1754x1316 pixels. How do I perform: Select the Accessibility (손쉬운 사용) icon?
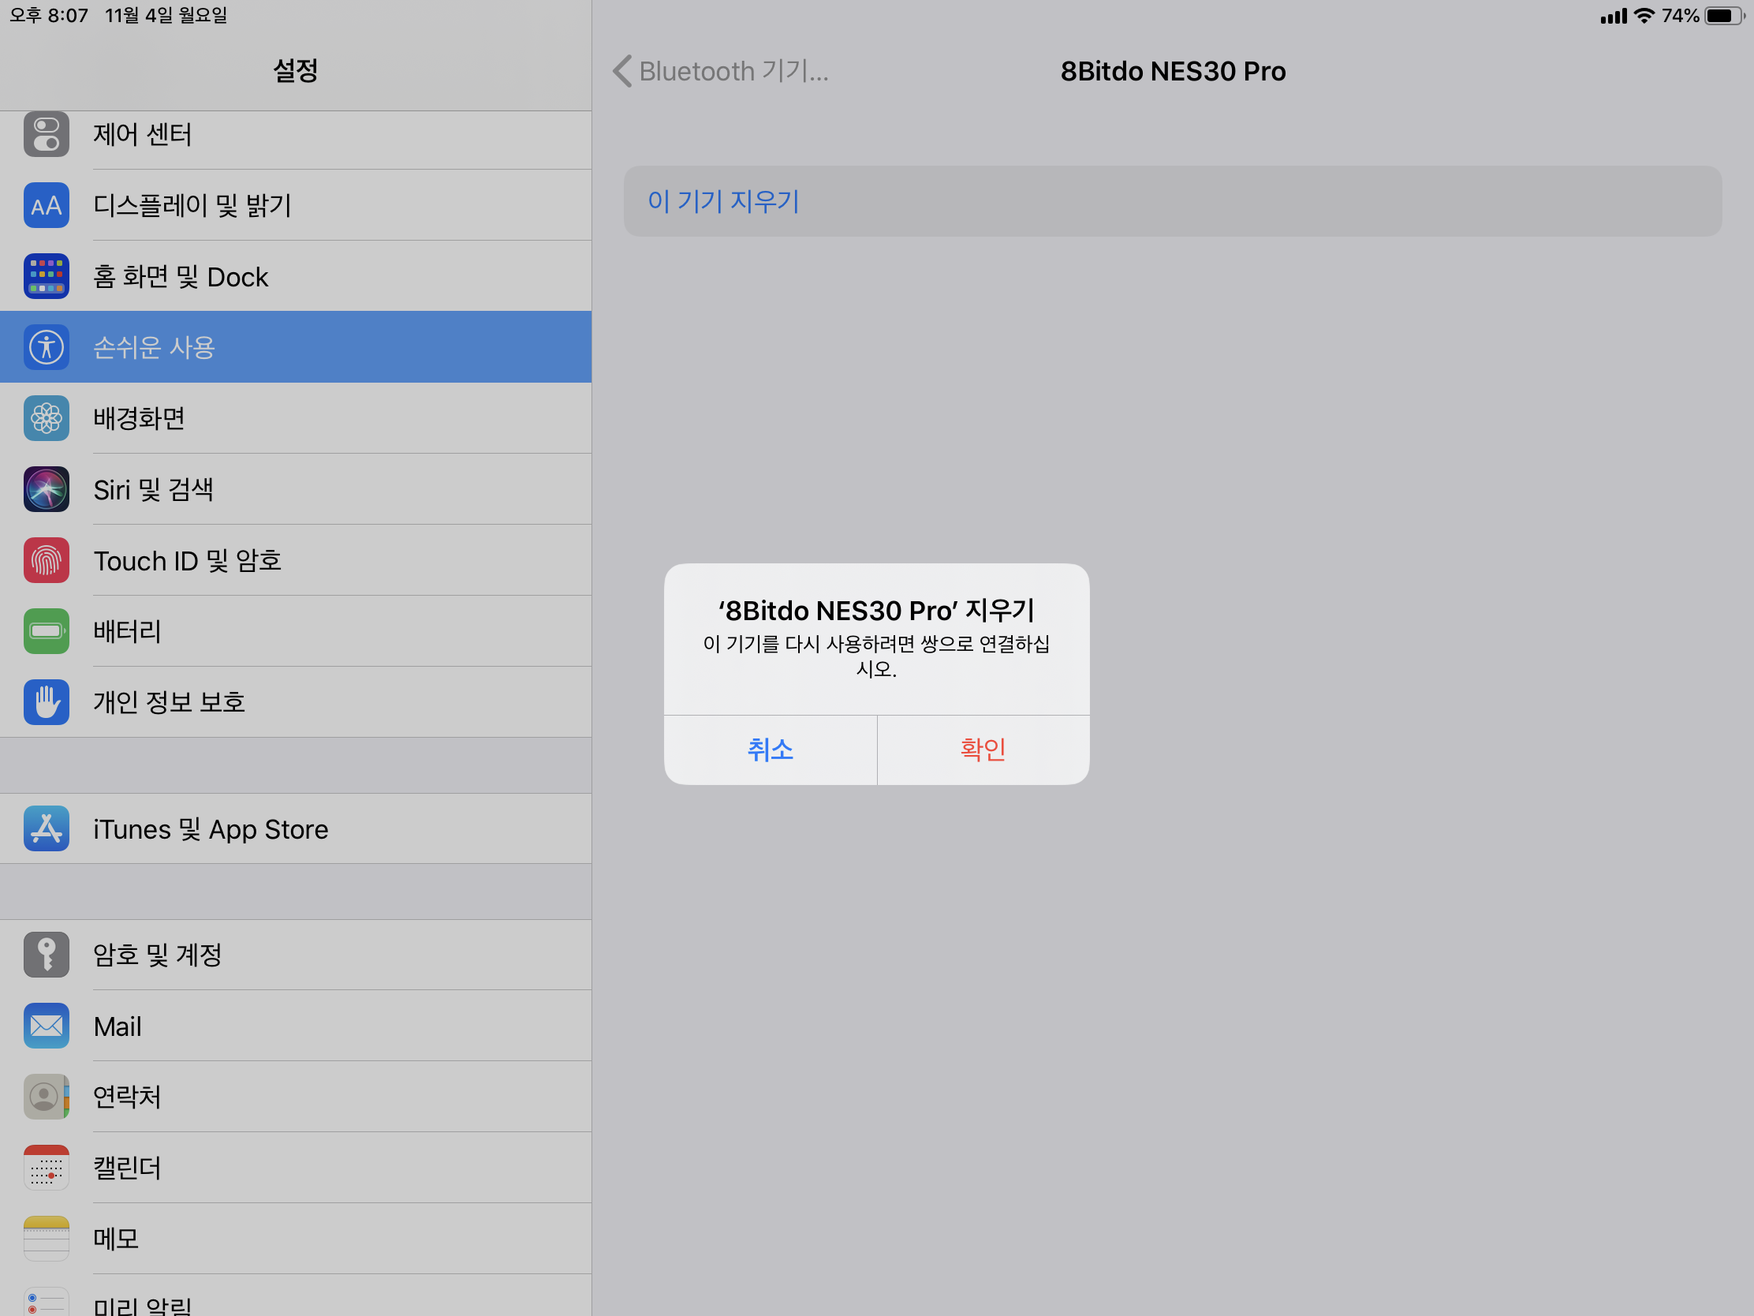click(46, 346)
